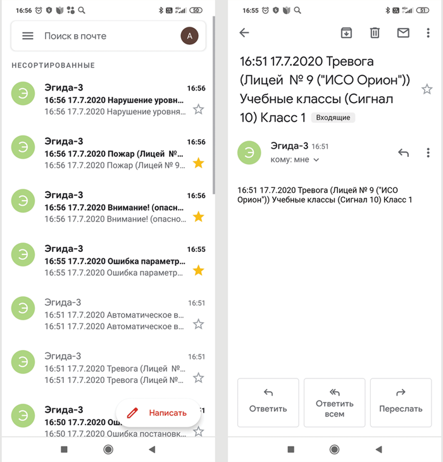Click the Ответить button

[x=268, y=403]
